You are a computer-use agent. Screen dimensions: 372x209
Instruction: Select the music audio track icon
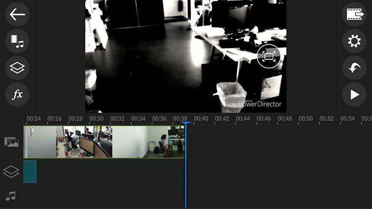[11, 196]
